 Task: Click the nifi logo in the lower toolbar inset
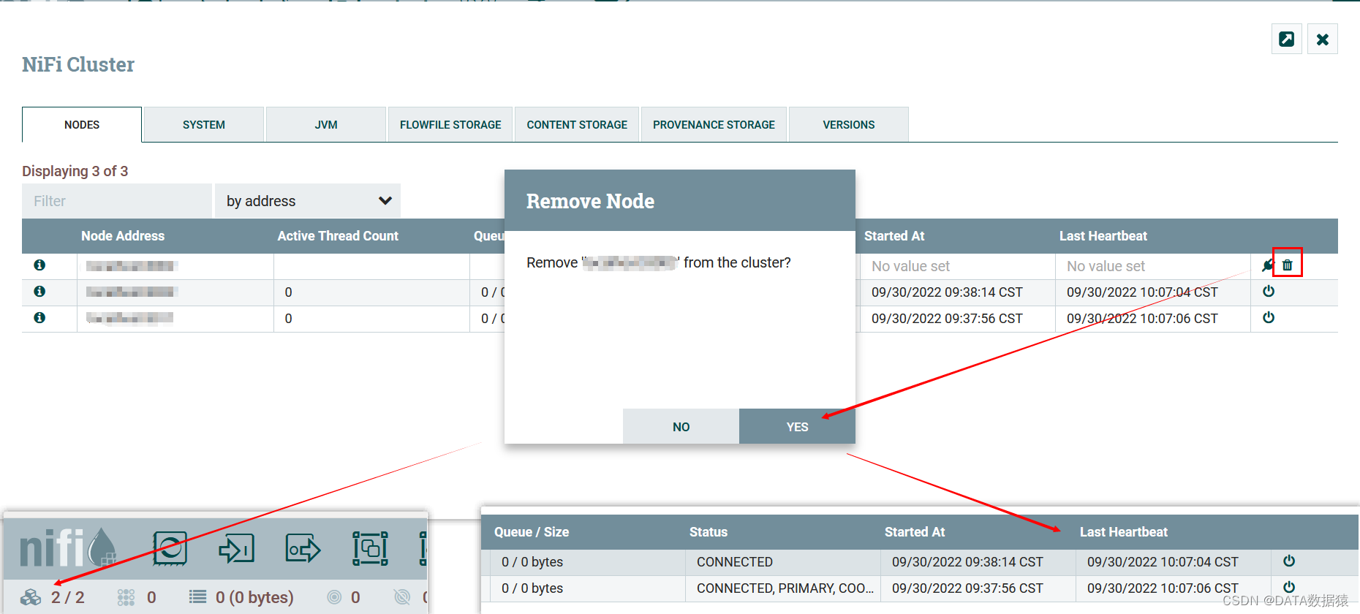tap(67, 547)
